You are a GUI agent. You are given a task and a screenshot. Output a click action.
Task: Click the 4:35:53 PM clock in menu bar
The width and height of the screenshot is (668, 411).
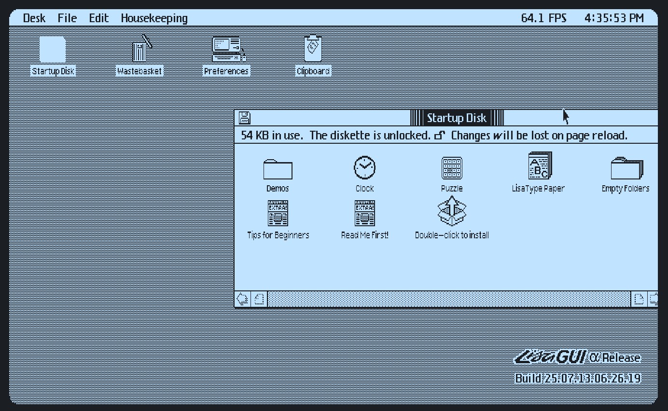[614, 18]
